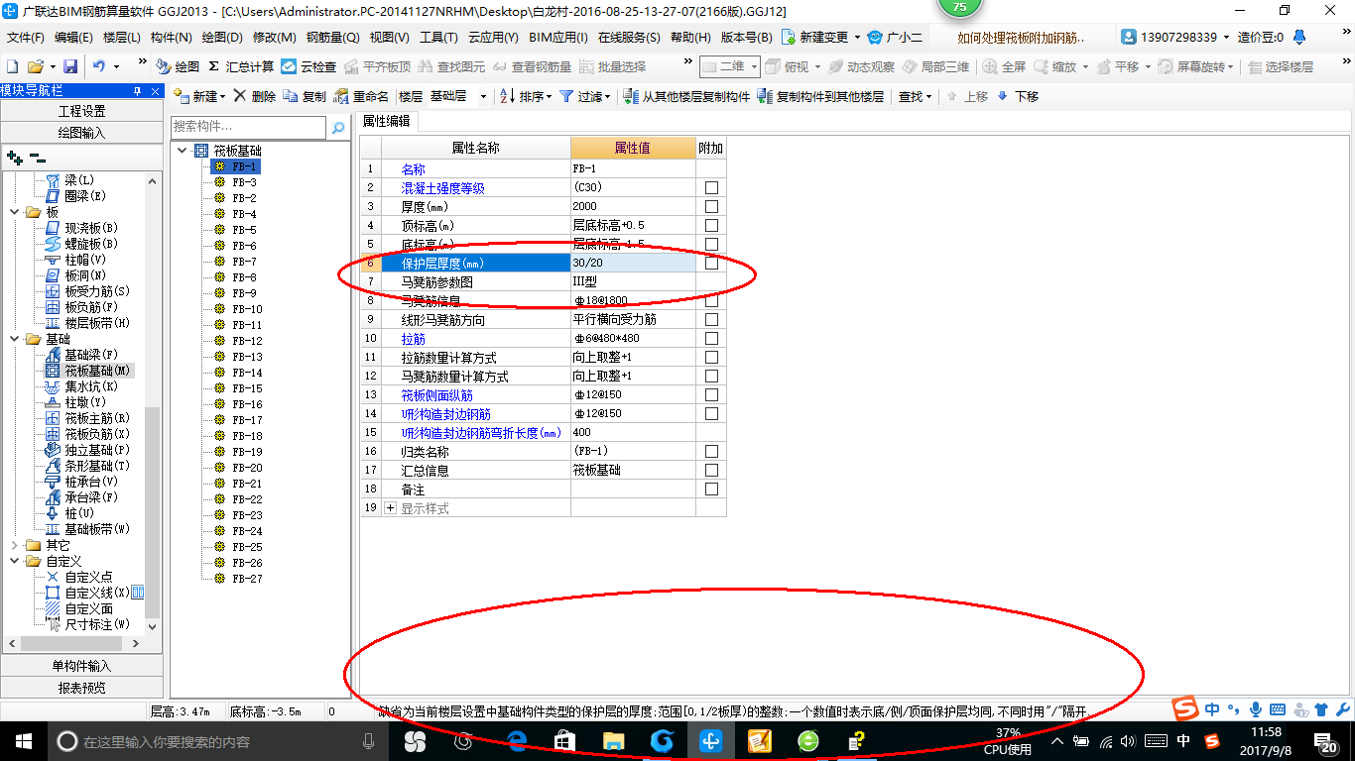
Task: Run 汇总计算 summary calculation
Action: point(241,66)
